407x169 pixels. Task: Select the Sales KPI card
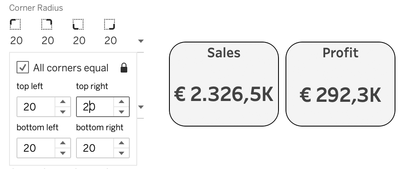224,84
